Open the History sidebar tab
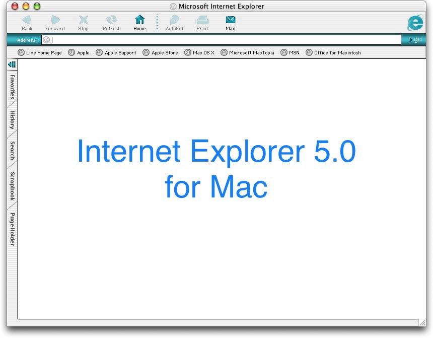433x338 pixels. point(12,120)
